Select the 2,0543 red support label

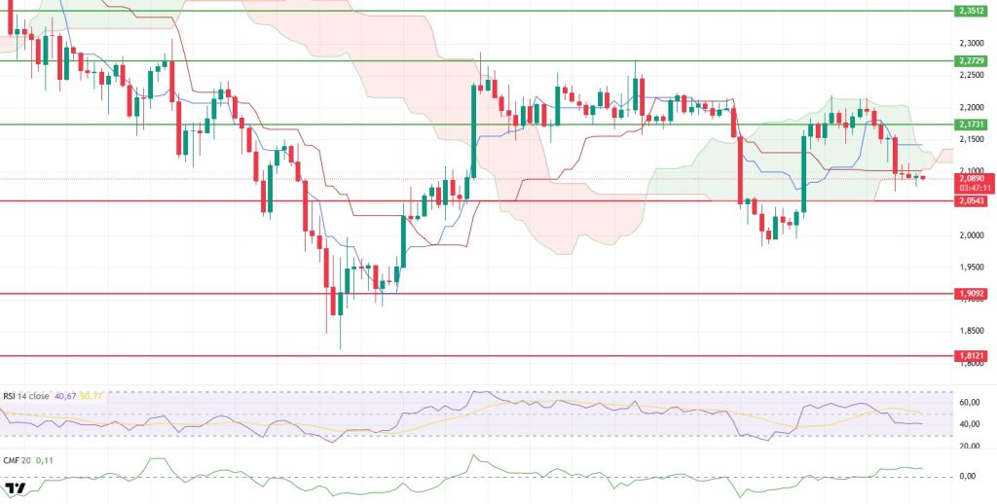[971, 200]
